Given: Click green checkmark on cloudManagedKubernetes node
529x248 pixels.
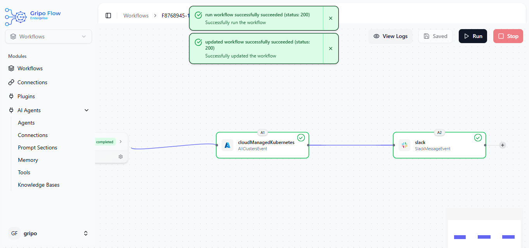Looking at the screenshot, I should 301,138.
